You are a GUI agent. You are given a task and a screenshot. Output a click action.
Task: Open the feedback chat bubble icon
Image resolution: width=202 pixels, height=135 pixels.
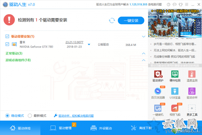click(x=175, y=4)
